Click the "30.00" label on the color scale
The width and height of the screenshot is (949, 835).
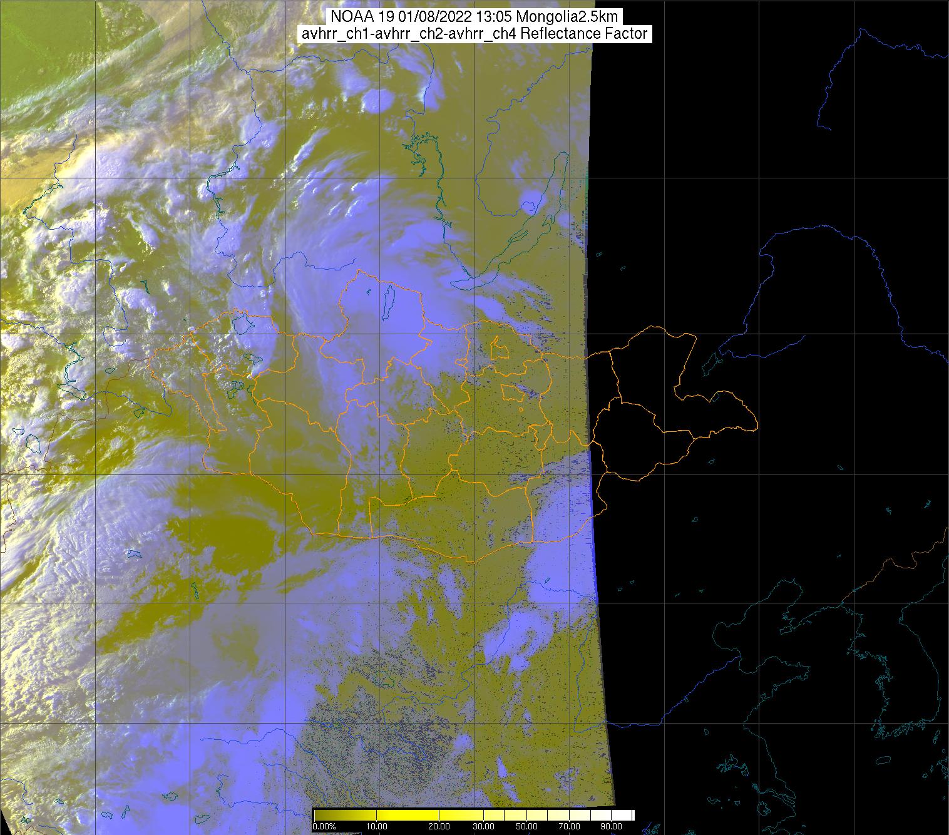pyautogui.click(x=485, y=826)
